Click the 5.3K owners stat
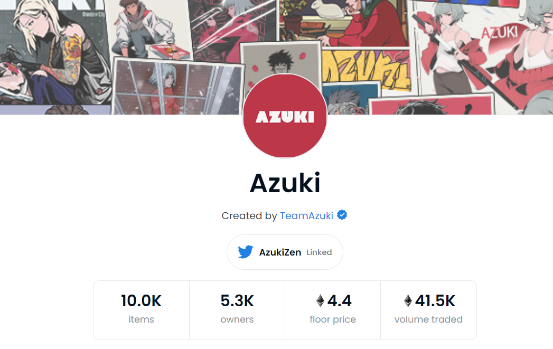 tap(237, 310)
